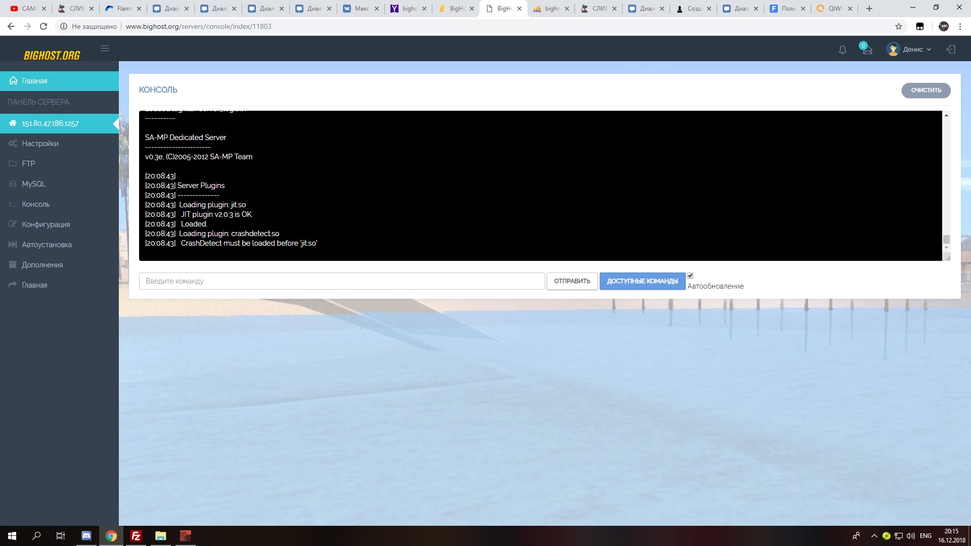Select server 151.80.47.186:1257 in sidebar

pos(59,123)
